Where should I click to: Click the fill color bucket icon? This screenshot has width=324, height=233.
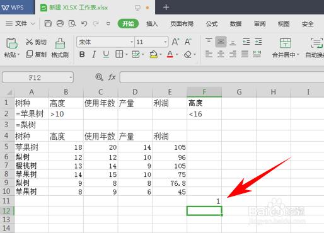(x=153, y=54)
